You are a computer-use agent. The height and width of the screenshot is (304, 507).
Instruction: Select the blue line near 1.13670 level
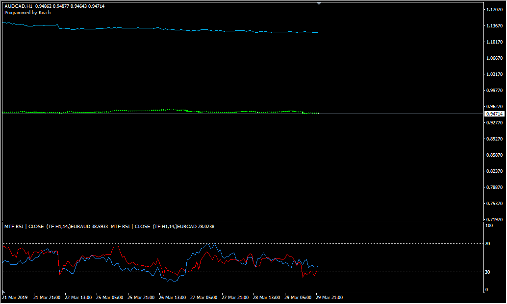coord(160,28)
